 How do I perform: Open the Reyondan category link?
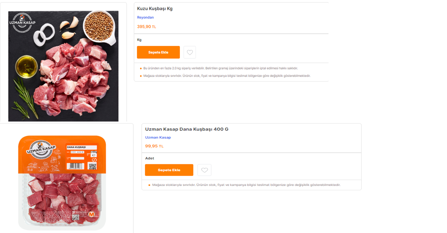[x=145, y=17]
